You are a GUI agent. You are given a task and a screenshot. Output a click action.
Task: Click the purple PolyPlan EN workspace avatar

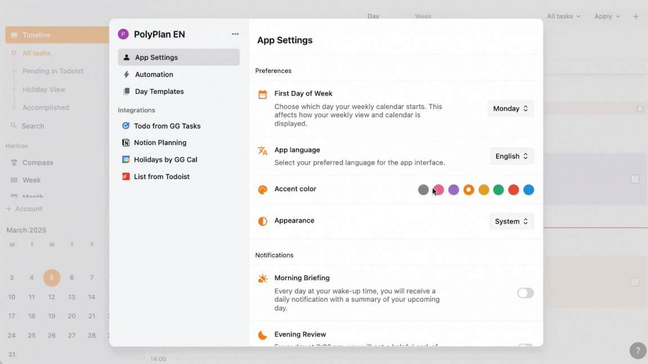(x=123, y=34)
